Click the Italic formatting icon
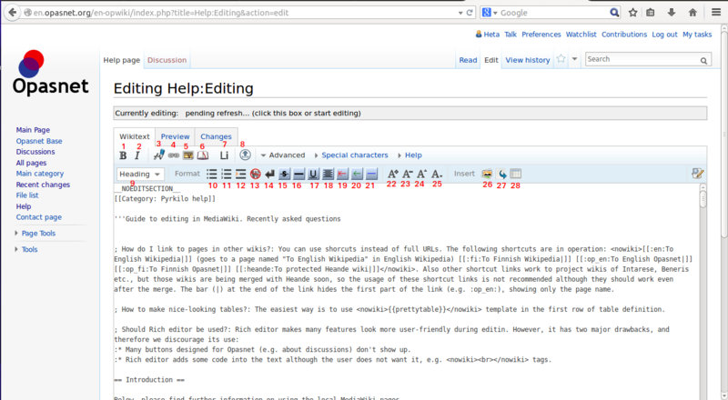The width and height of the screenshot is (728, 400). 137,156
